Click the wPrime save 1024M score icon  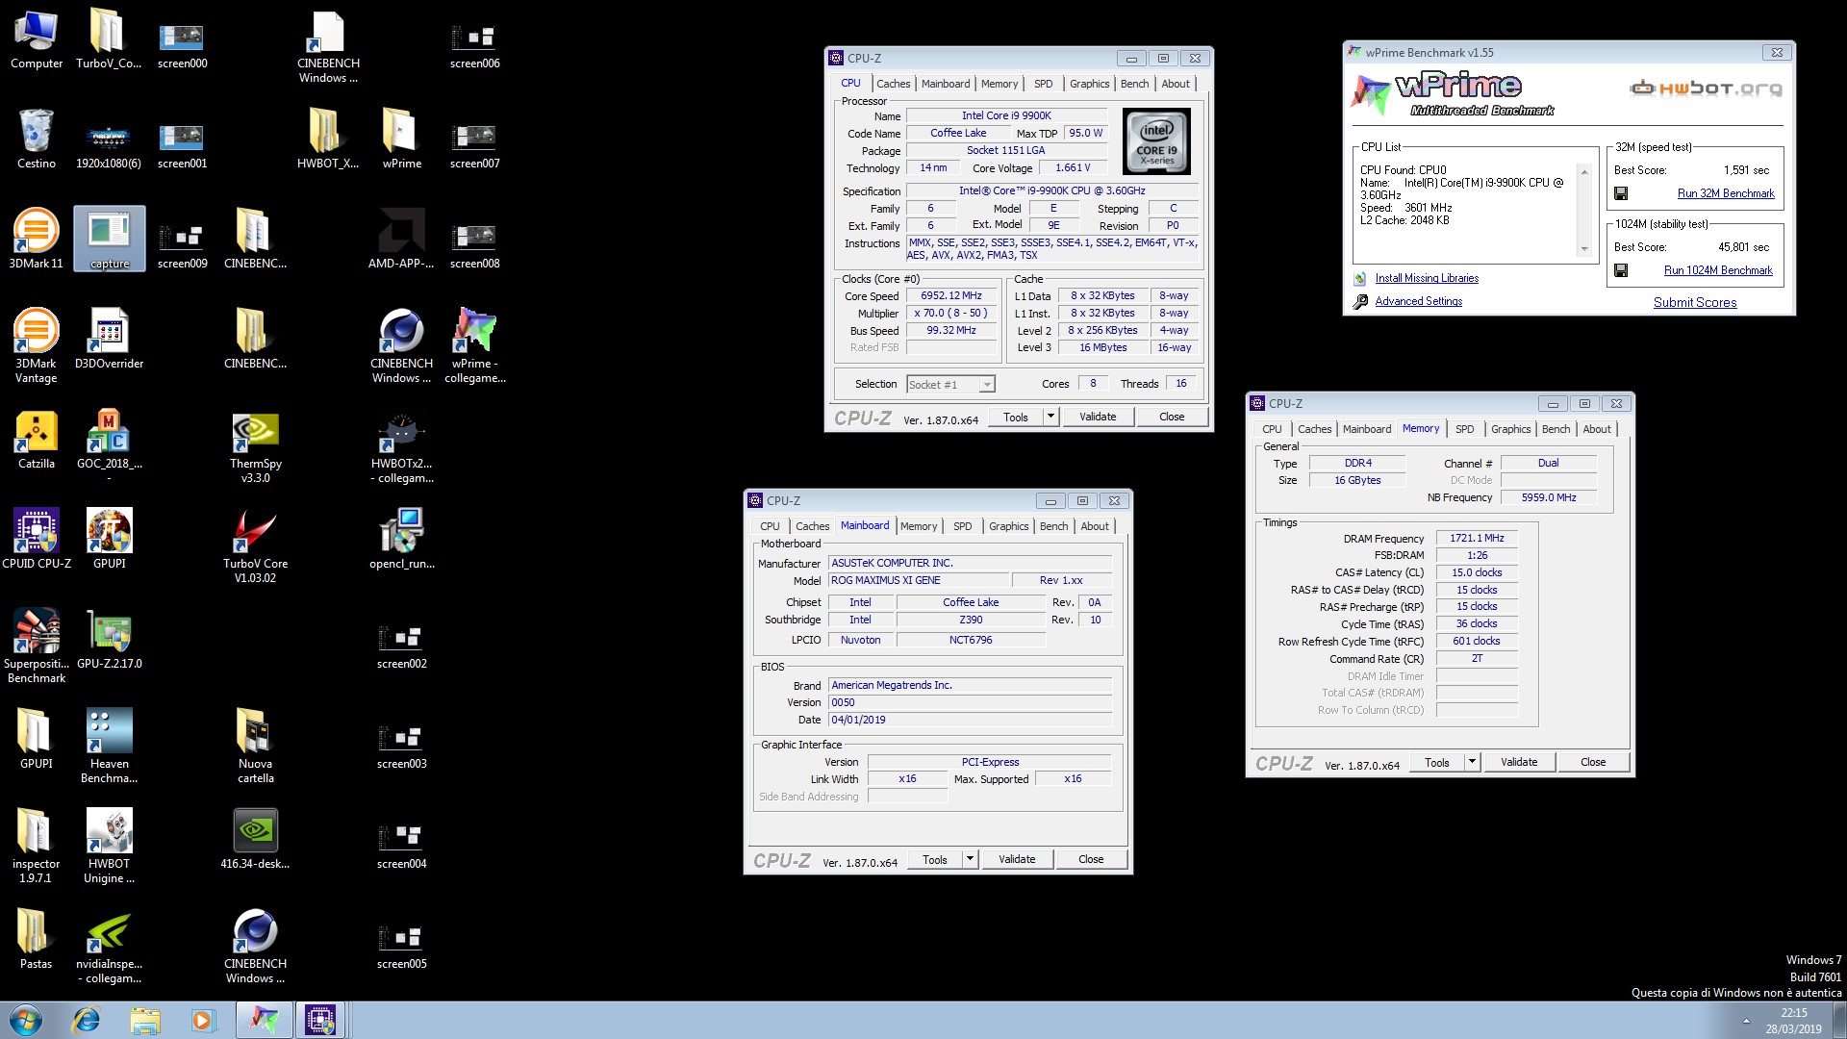coord(1621,270)
